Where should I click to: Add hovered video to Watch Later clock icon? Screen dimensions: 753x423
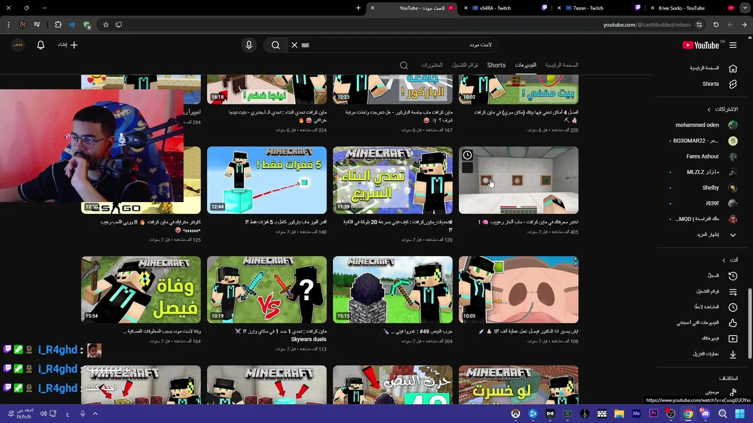click(x=467, y=155)
